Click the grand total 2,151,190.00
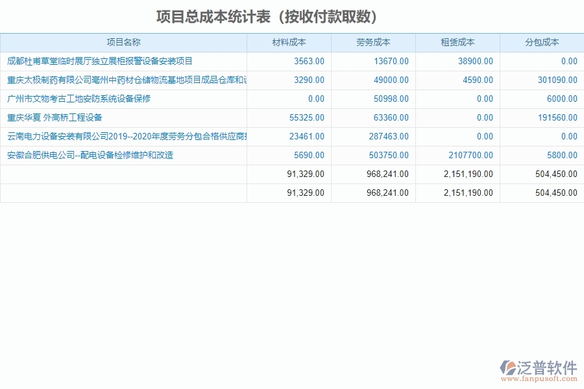This screenshot has height=389, width=584. tap(467, 193)
